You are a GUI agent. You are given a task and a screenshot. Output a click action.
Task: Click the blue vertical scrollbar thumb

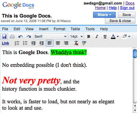click(x=135, y=54)
